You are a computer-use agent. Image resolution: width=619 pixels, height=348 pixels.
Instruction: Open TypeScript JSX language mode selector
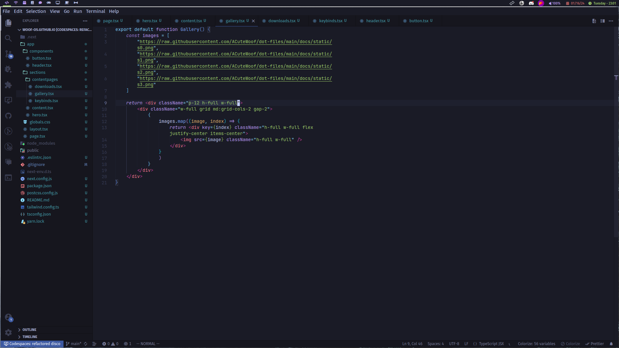[x=491, y=344]
